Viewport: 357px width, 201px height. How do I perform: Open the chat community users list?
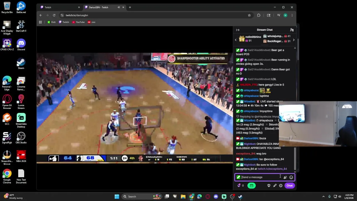click(292, 30)
